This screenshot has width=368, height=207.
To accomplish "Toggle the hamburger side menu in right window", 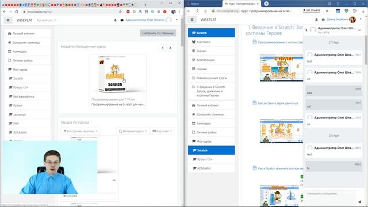I will (x=192, y=20).
